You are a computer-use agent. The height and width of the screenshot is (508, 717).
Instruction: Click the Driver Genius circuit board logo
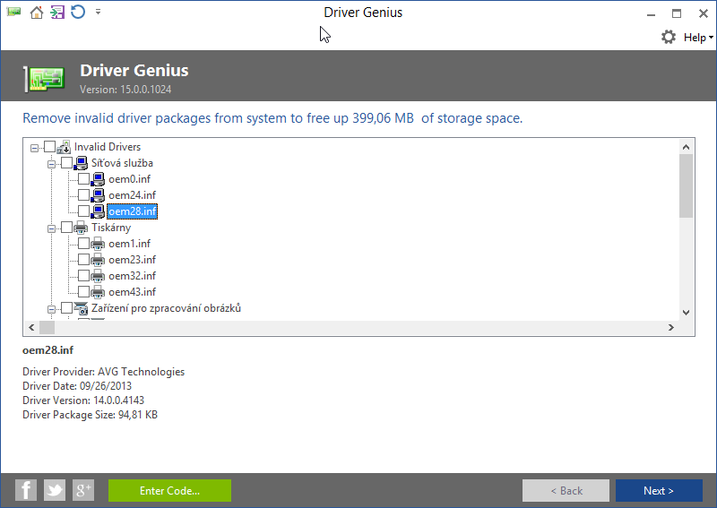point(44,78)
